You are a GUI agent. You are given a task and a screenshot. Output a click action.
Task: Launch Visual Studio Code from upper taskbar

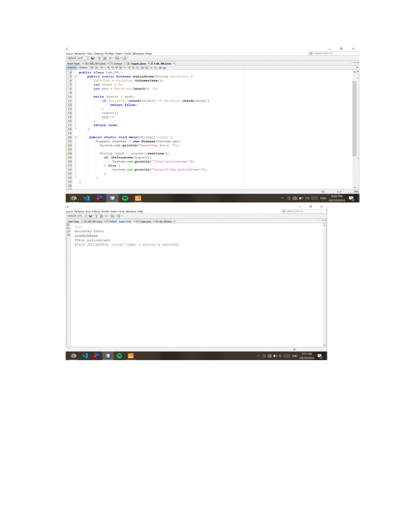click(86, 198)
